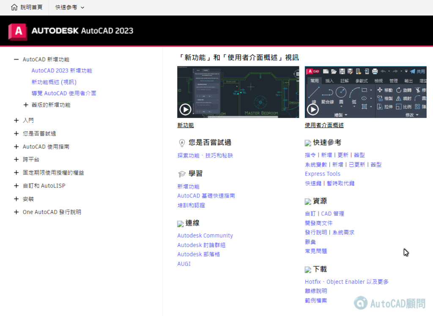Click the image icon beside 資源
The height and width of the screenshot is (316, 433).
pyautogui.click(x=308, y=201)
